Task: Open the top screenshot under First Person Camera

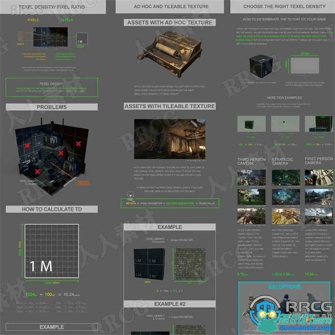Action: coord(319,177)
